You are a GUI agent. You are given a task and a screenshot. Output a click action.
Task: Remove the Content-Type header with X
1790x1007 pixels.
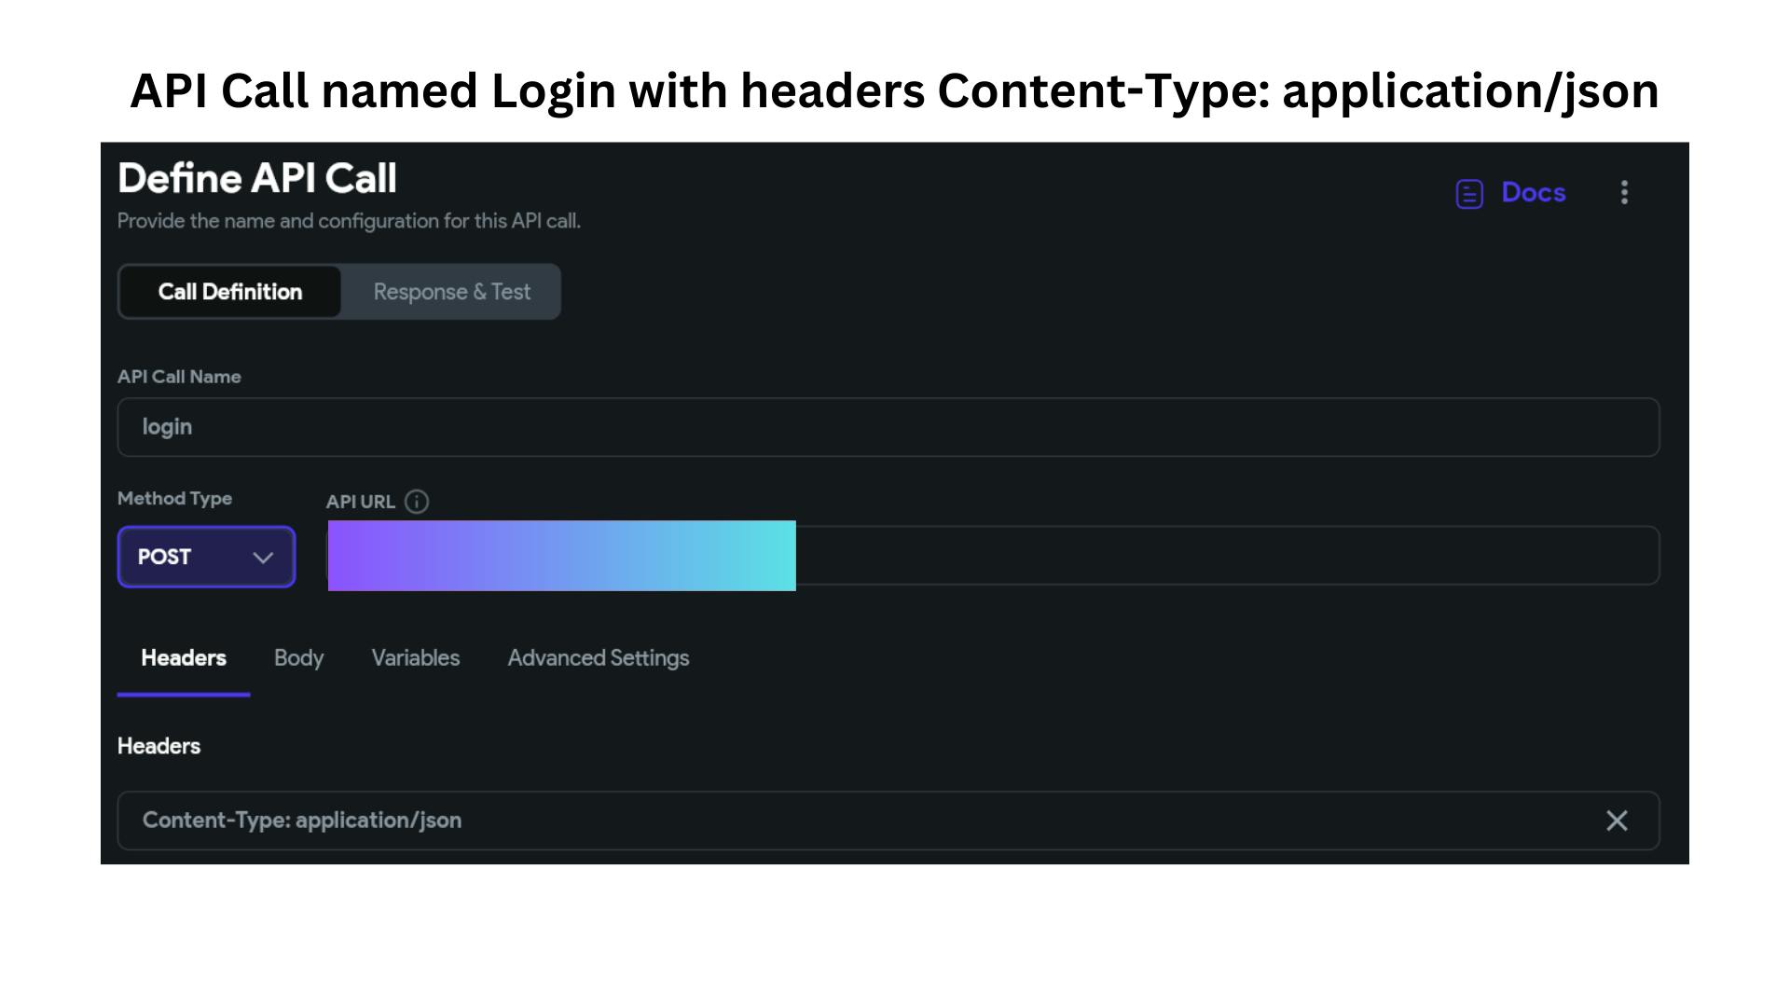[x=1617, y=821]
